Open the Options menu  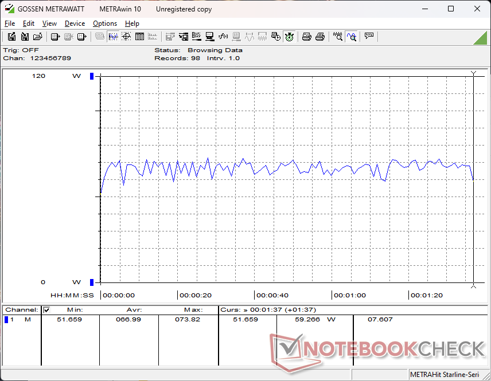click(105, 23)
